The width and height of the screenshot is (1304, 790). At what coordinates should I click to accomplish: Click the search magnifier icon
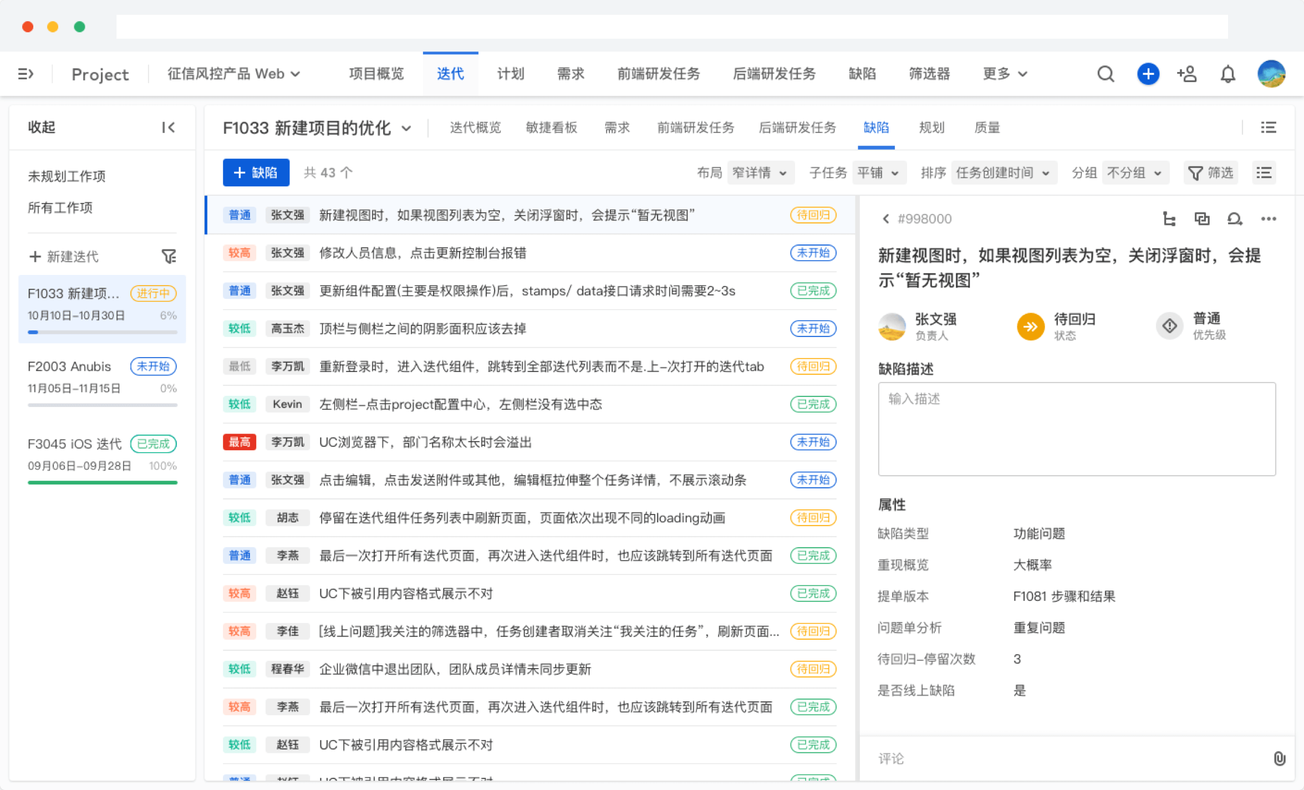point(1106,74)
